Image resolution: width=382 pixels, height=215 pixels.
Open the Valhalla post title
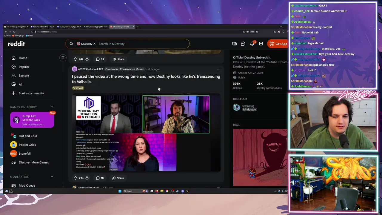[146, 79]
